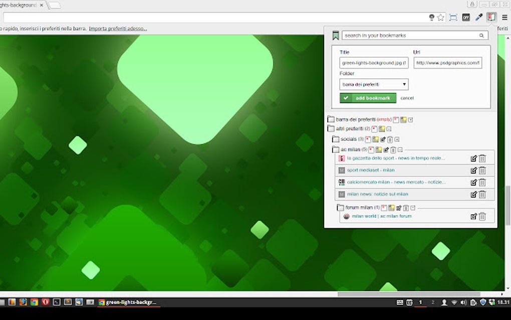
Task: Expand the empty "barra dei preferiti" folder
Action: tap(410, 120)
